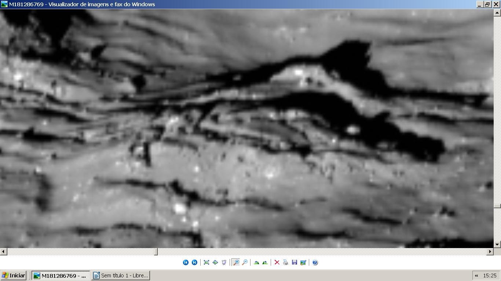The width and height of the screenshot is (501, 281).
Task: Expand hidden tray icons with the chevron
Action: pyautogui.click(x=476, y=276)
